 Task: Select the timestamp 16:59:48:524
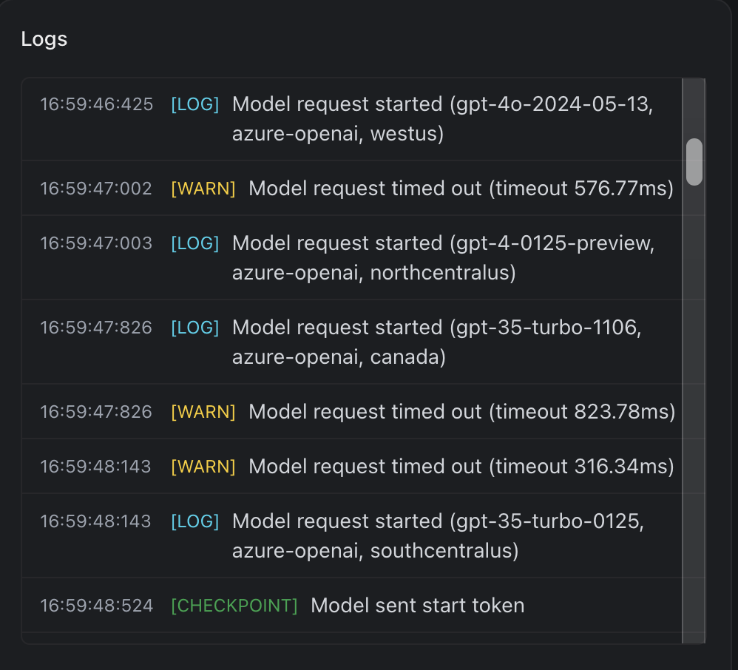95,605
